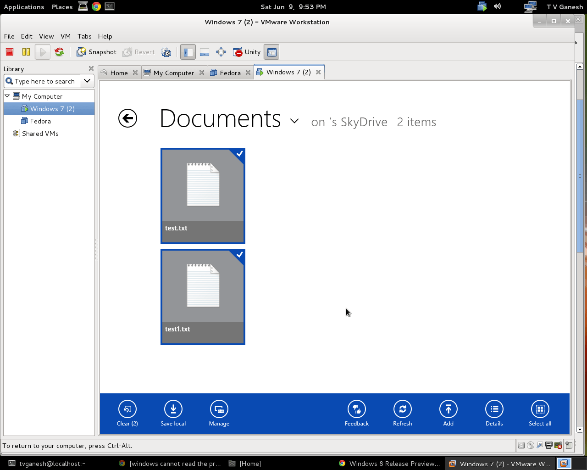The width and height of the screenshot is (587, 470).
Task: Open the library search dropdown arrow
Action: point(87,81)
